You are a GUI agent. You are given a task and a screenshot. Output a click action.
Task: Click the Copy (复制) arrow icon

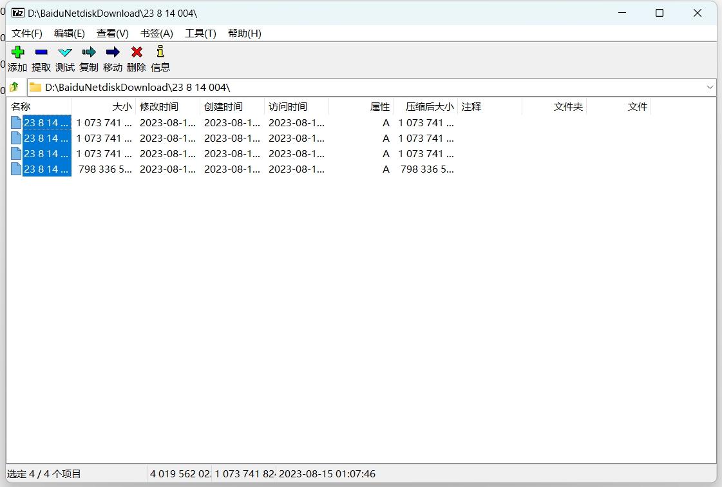pyautogui.click(x=89, y=53)
